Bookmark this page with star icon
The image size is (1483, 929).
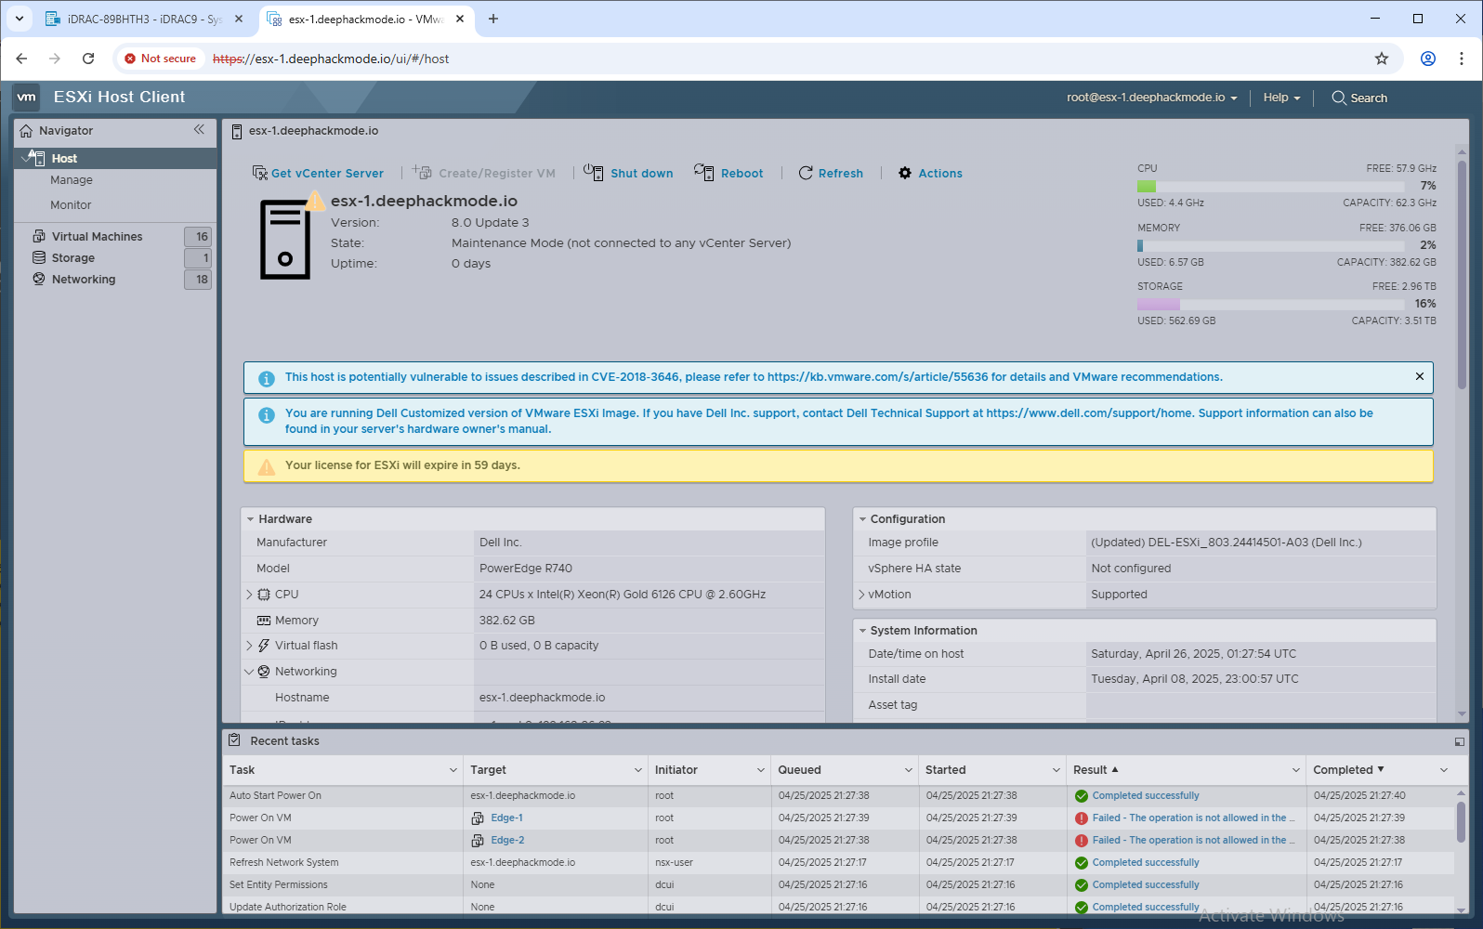[x=1382, y=59]
